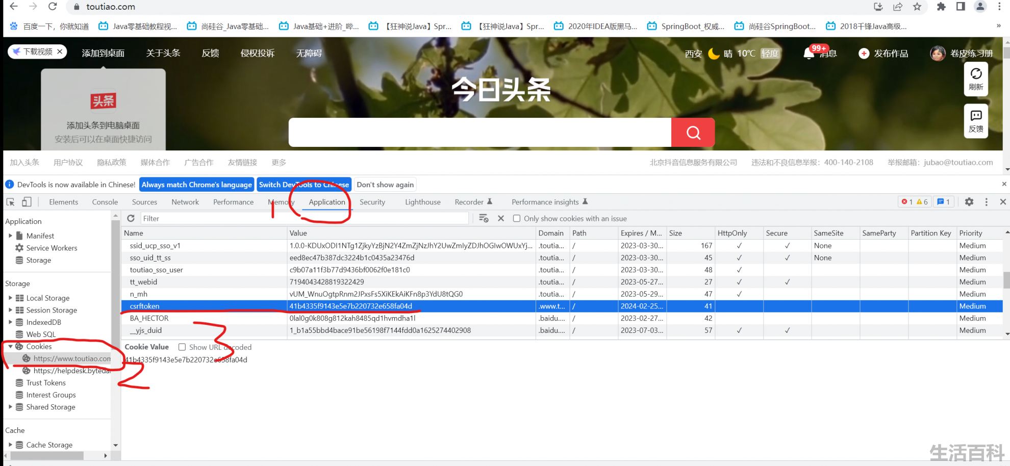The height and width of the screenshot is (466, 1010).
Task: Switch to the Elements tab
Action: coord(64,202)
